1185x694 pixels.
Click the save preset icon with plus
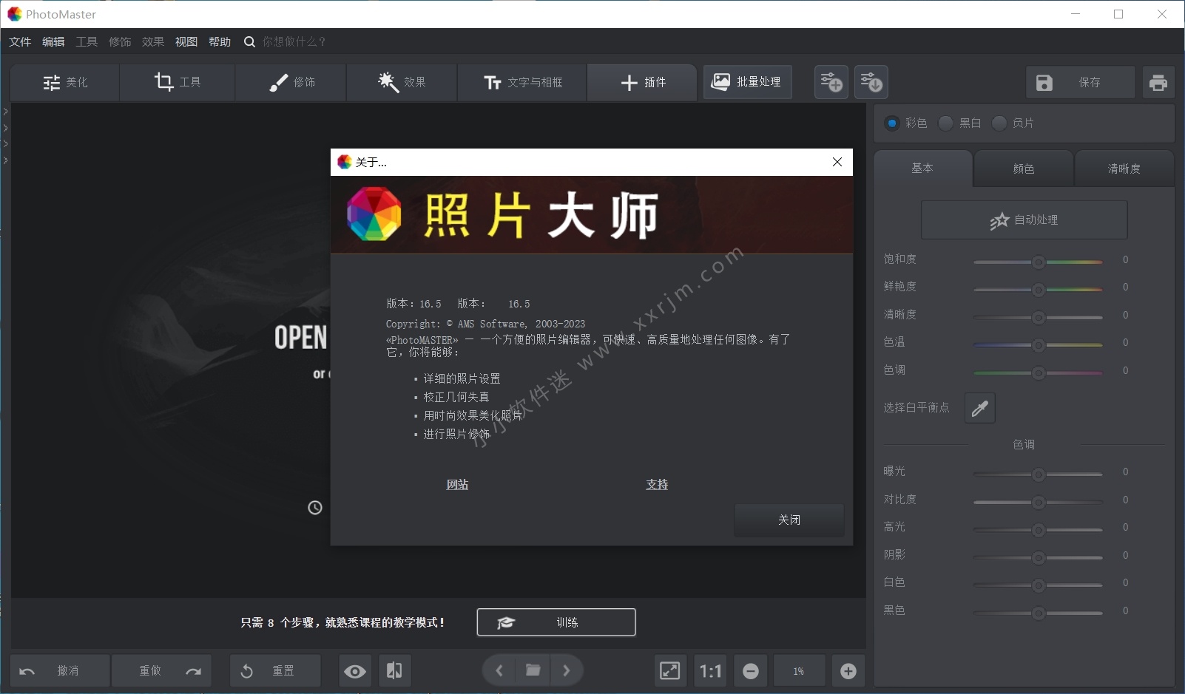coord(831,82)
